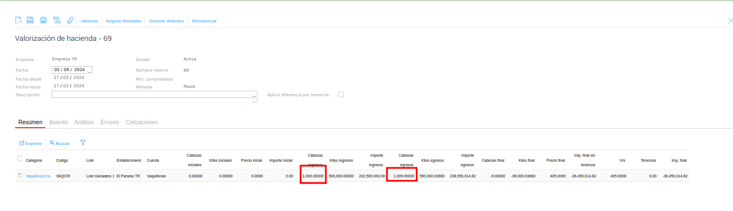Click Generar Asientos button
The height and width of the screenshot is (211, 733).
pos(166,21)
